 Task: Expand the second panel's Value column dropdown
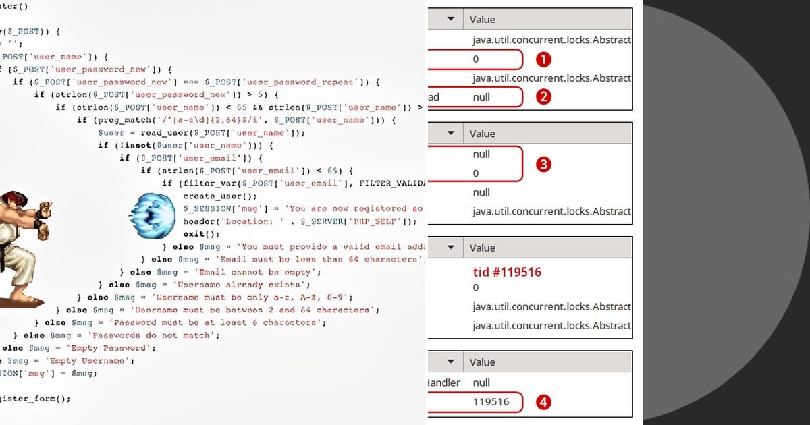click(451, 133)
